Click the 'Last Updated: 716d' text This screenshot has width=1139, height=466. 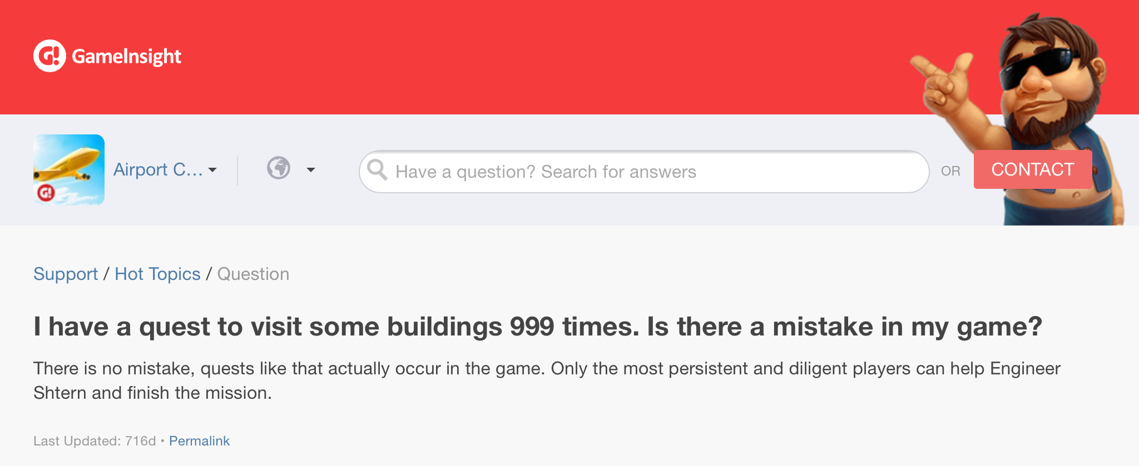tap(95, 441)
